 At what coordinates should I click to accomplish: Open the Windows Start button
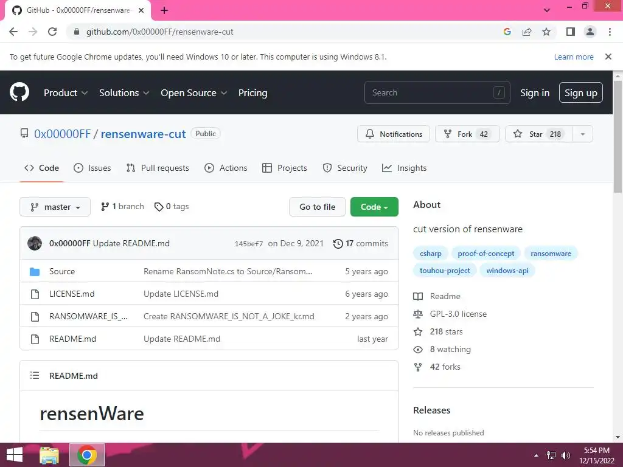coord(15,455)
